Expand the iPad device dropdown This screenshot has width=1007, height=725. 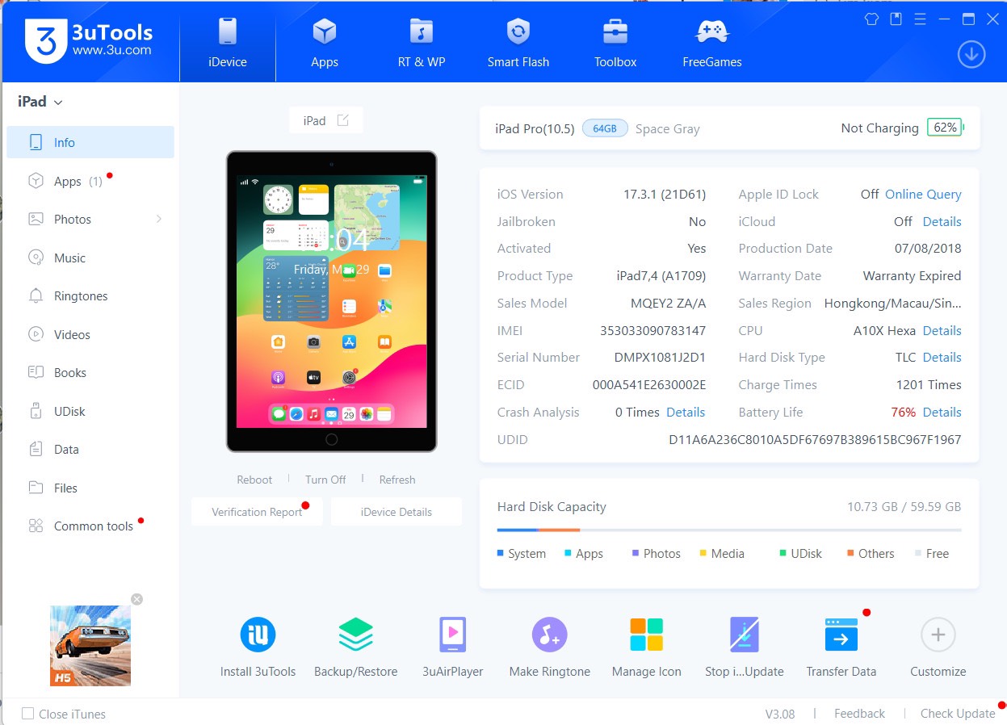coord(57,103)
